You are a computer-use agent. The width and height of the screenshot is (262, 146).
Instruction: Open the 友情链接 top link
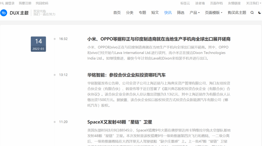click(234, 3)
